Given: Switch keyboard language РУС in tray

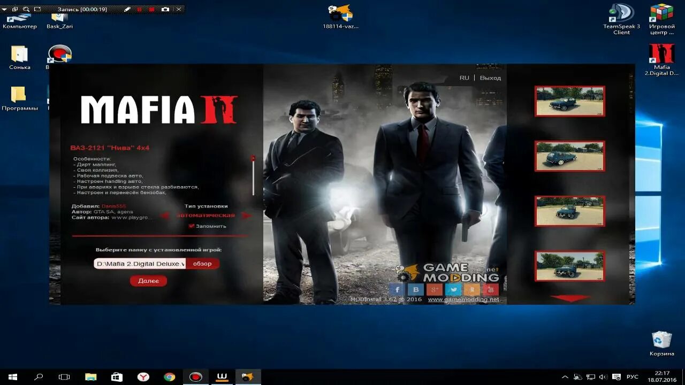Looking at the screenshot, I should (x=633, y=377).
